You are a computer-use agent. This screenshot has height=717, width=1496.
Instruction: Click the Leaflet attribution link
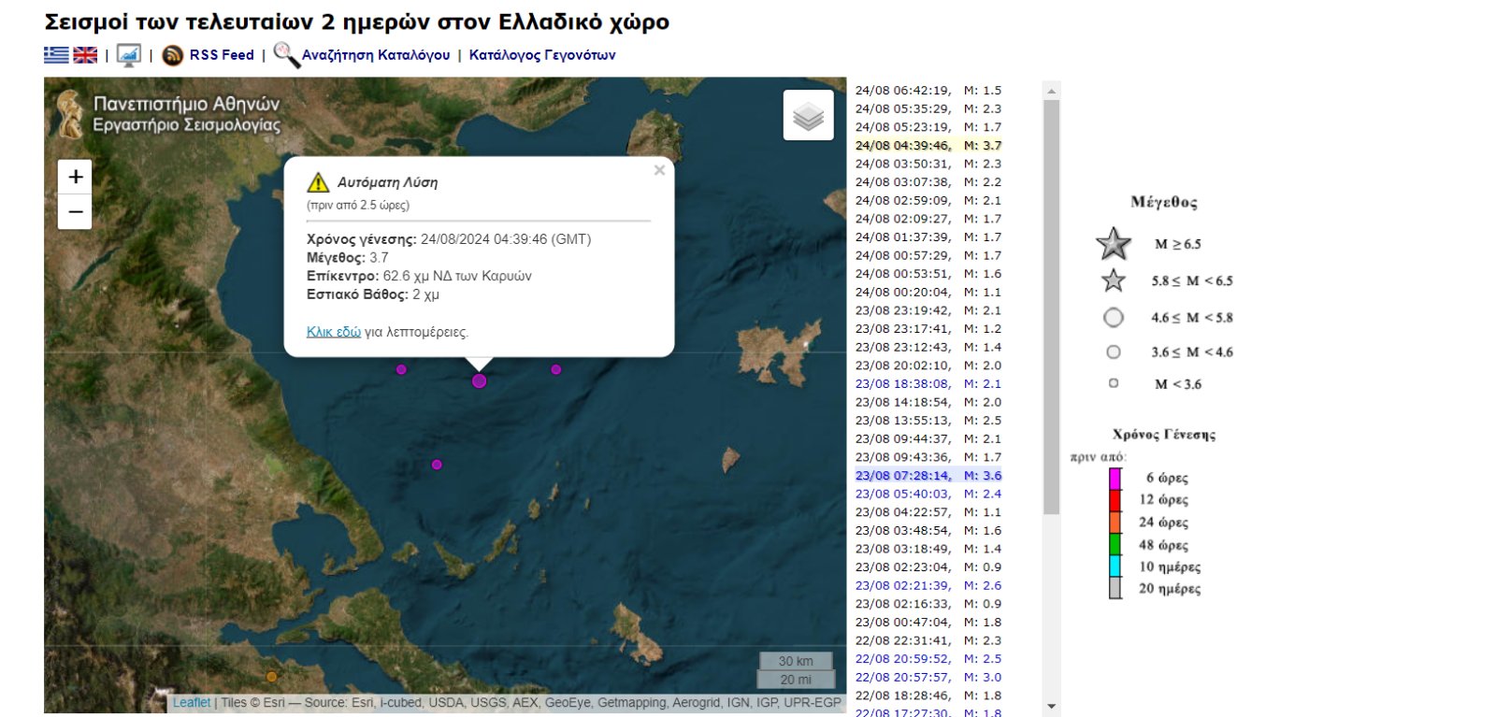pos(192,703)
